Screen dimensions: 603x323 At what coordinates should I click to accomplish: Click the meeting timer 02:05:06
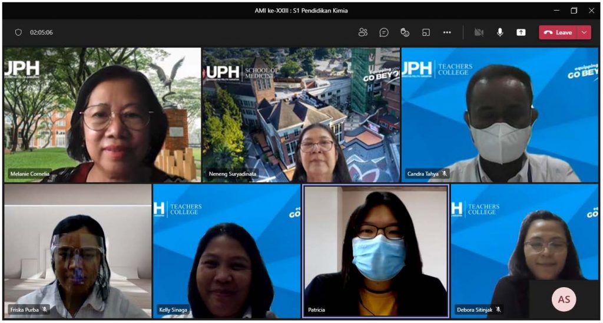click(41, 32)
